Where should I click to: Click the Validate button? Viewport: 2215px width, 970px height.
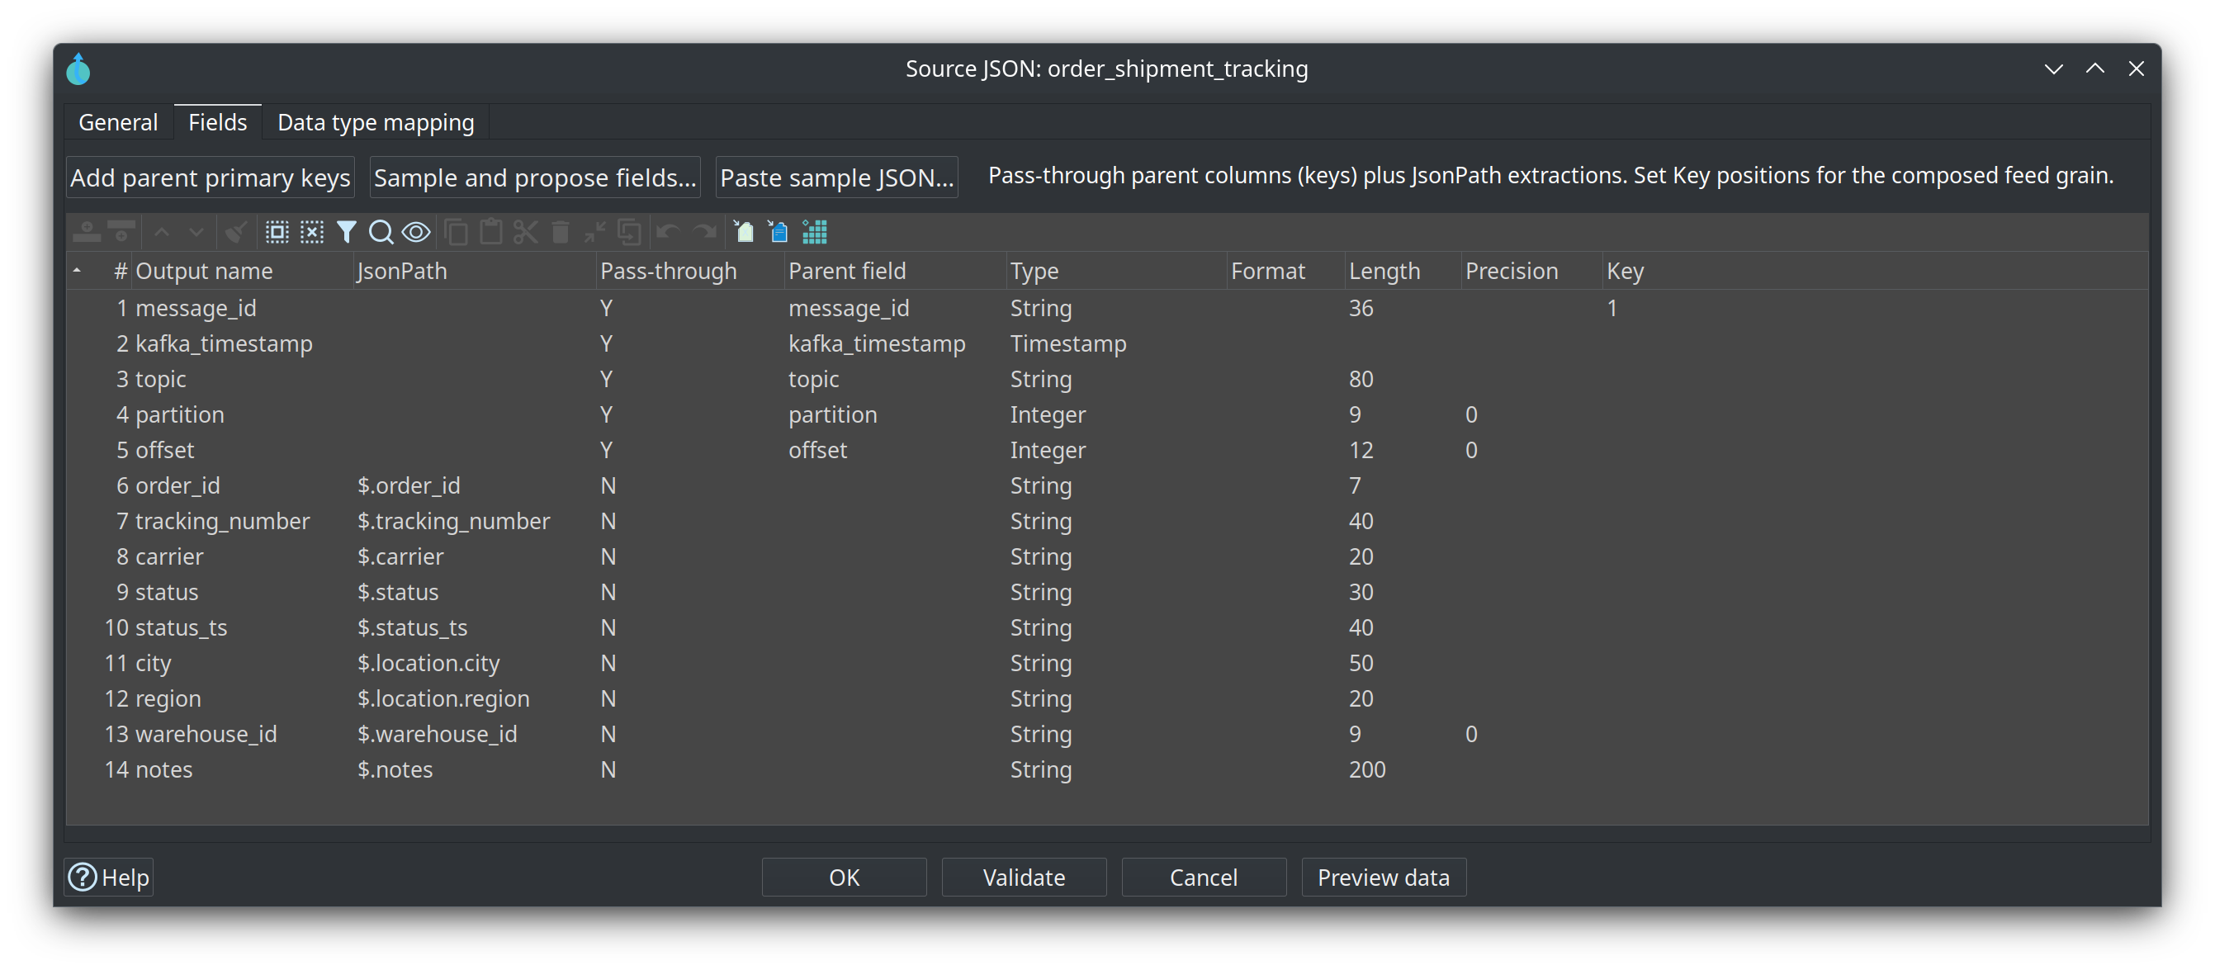pos(1024,877)
